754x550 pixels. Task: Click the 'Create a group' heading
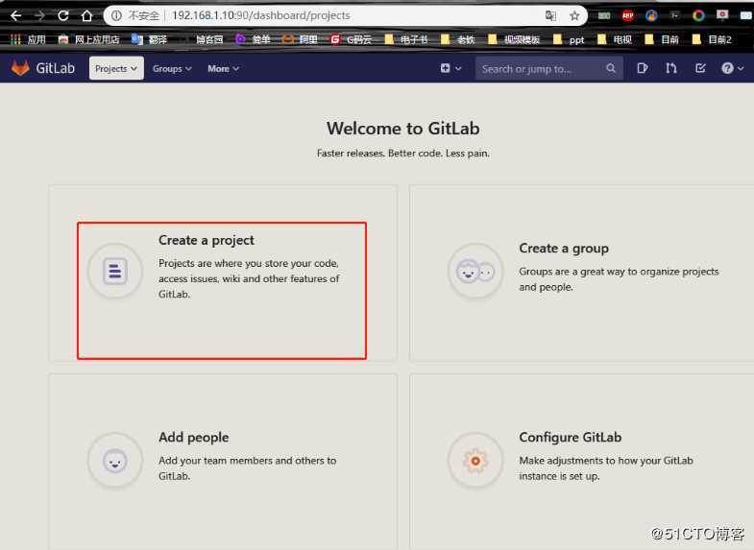pyautogui.click(x=564, y=249)
